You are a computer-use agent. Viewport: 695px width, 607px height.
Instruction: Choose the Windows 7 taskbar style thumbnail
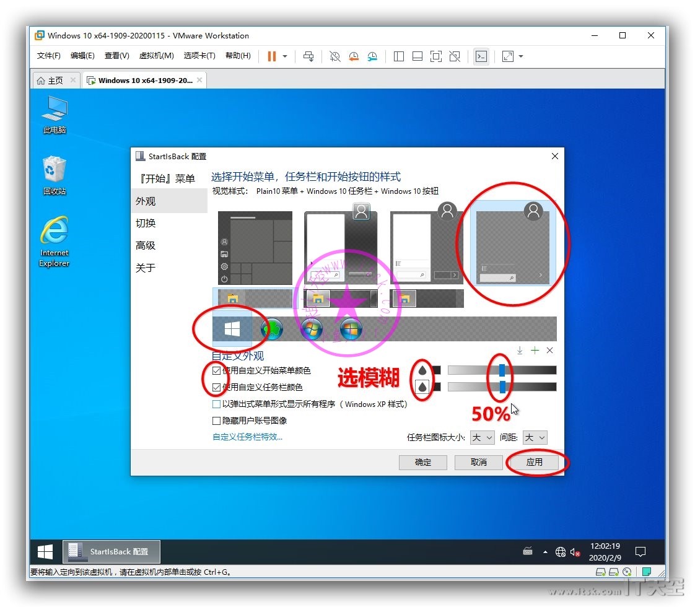341,298
